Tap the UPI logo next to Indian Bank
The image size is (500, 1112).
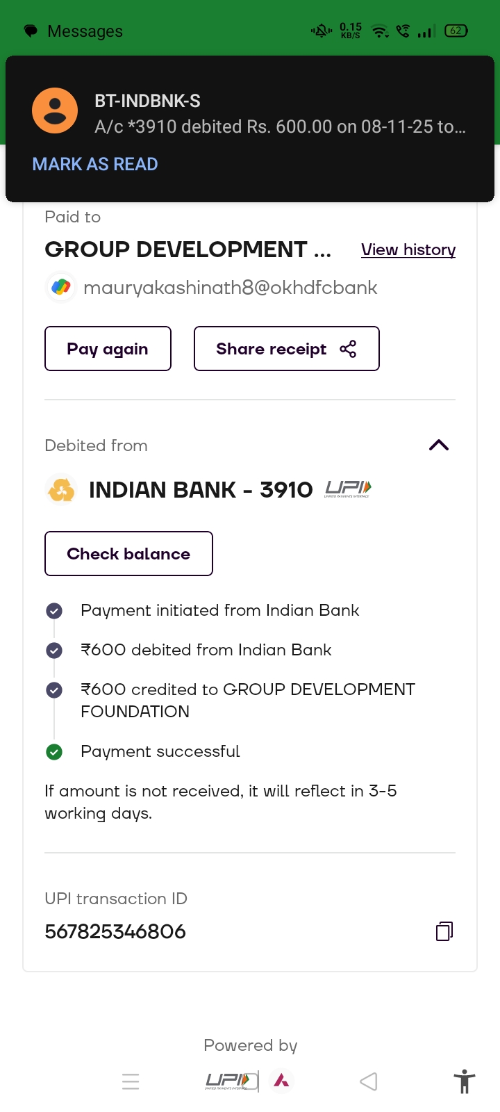pos(348,489)
